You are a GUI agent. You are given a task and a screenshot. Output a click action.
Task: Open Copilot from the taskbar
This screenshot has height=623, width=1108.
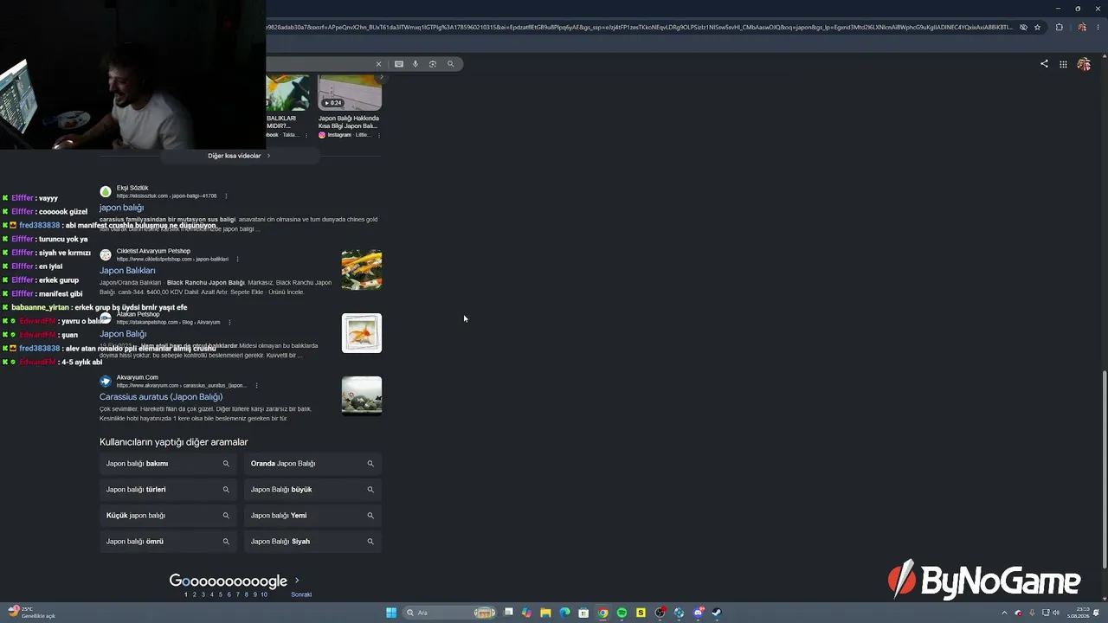[526, 613]
